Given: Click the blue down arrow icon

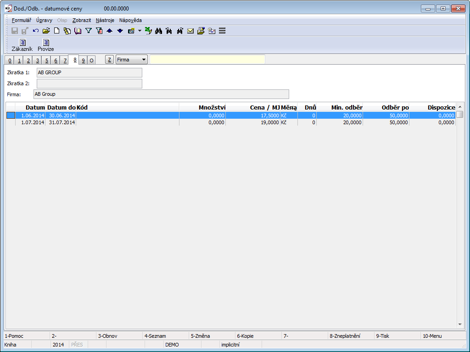Looking at the screenshot, I should 120,31.
